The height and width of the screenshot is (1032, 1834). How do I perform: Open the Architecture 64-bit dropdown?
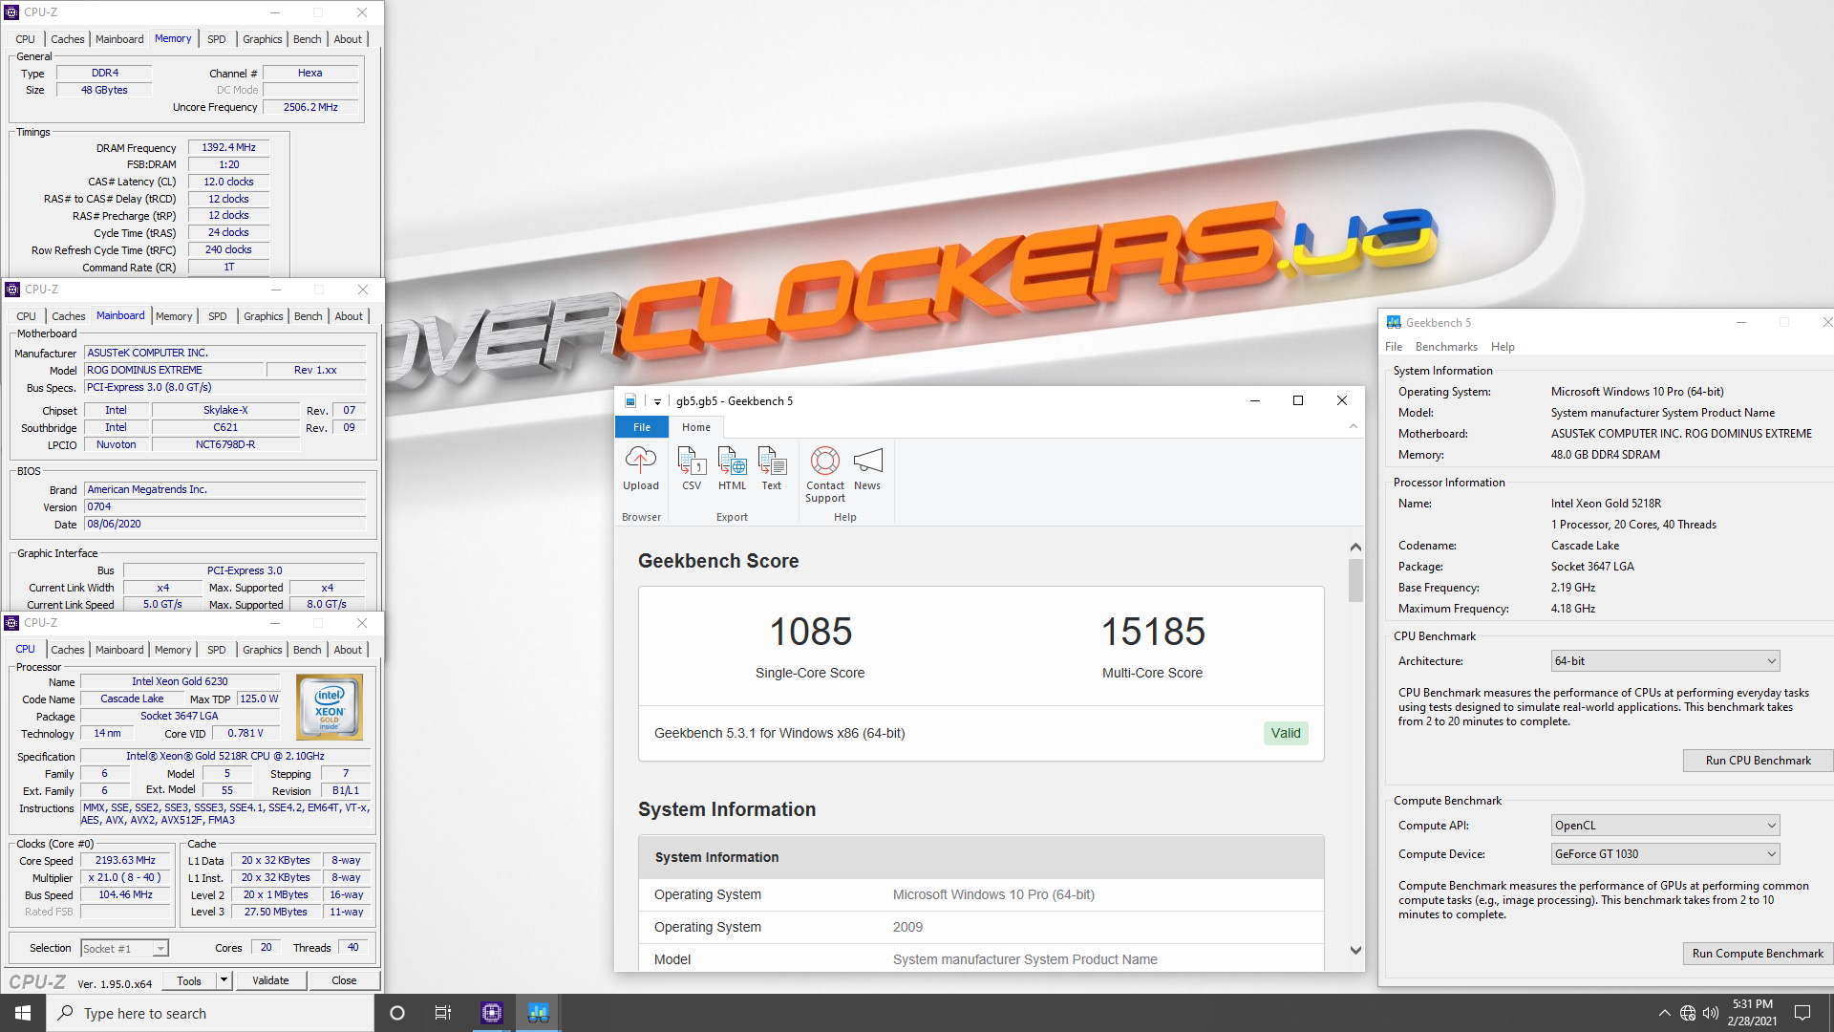click(x=1665, y=661)
